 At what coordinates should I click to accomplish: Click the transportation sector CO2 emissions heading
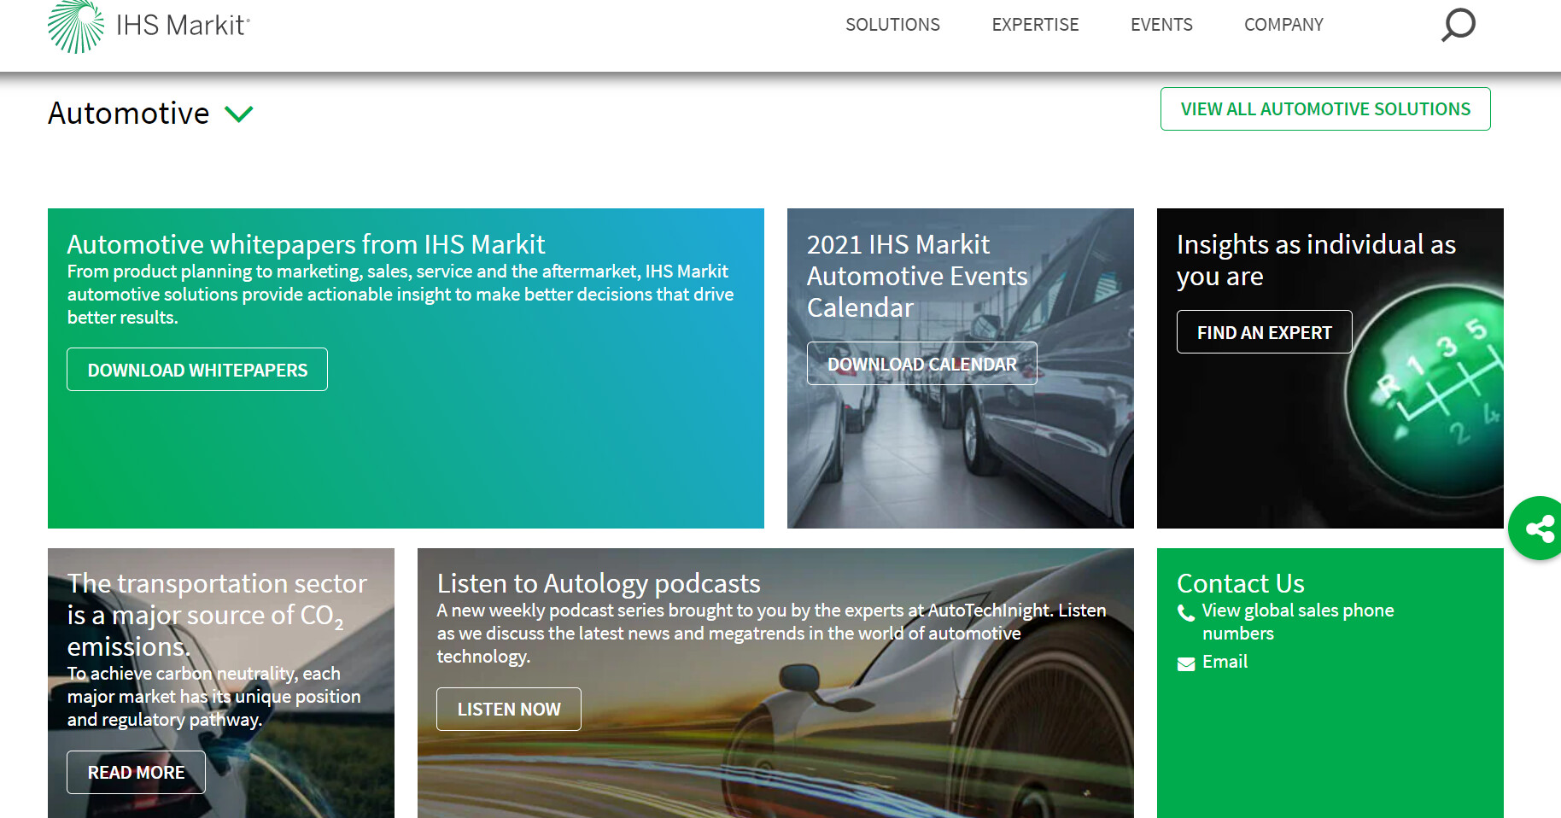click(x=217, y=615)
